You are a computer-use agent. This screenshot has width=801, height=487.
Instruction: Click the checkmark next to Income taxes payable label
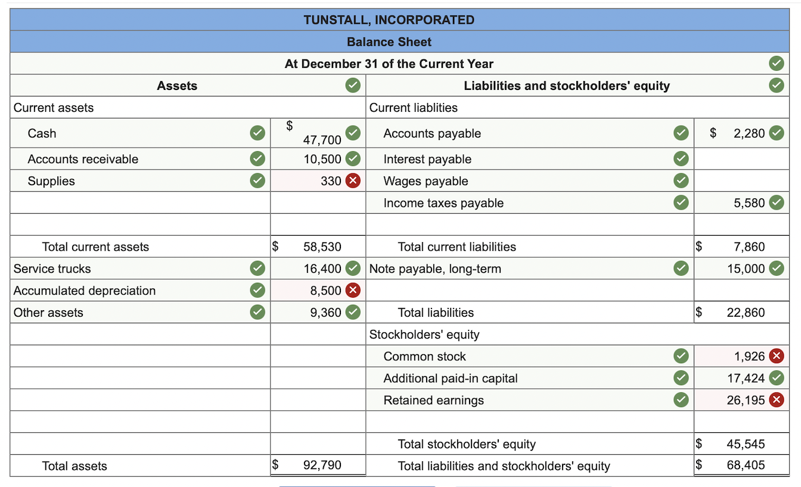pos(680,203)
